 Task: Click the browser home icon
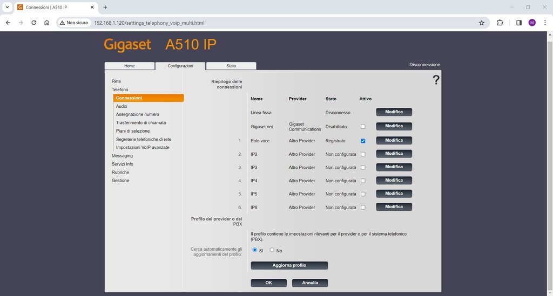pyautogui.click(x=47, y=23)
